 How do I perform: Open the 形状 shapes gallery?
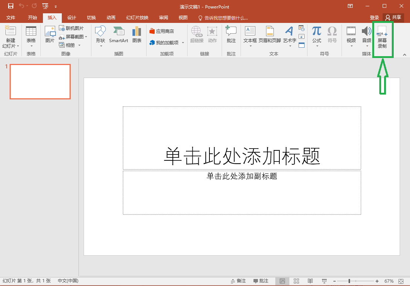(100, 37)
